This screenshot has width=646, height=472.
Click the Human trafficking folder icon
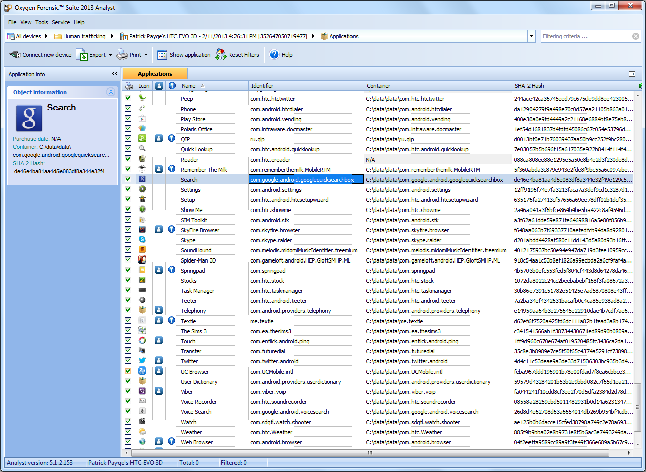58,36
